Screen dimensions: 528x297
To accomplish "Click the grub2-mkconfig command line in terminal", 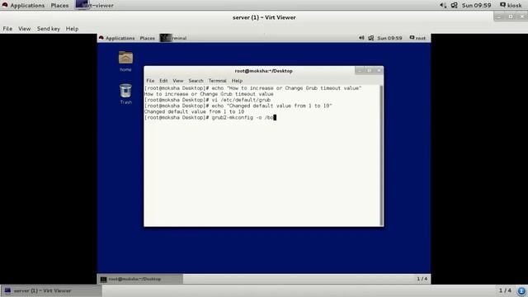I will click(210, 117).
